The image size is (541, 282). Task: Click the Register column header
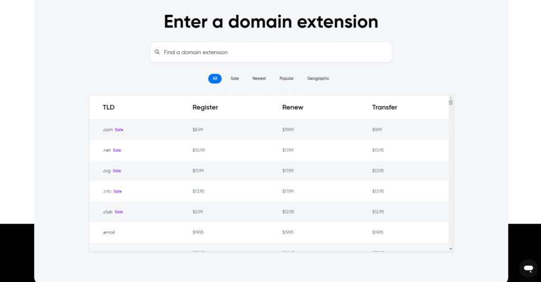click(x=206, y=107)
